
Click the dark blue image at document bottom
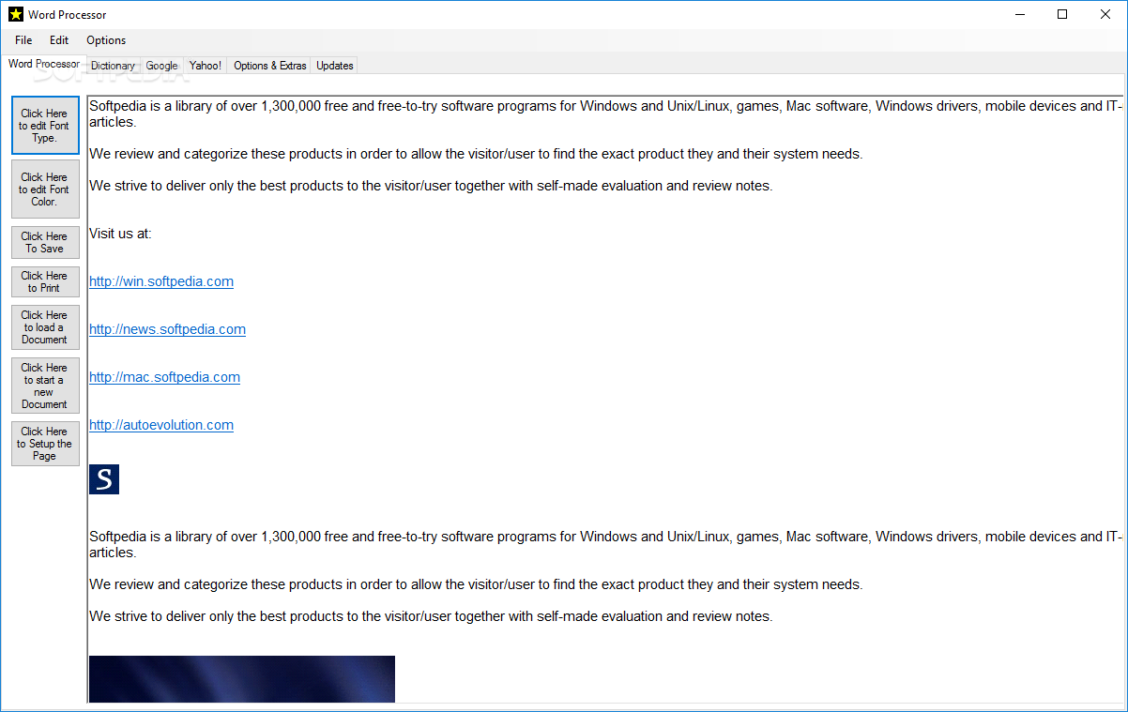click(242, 679)
